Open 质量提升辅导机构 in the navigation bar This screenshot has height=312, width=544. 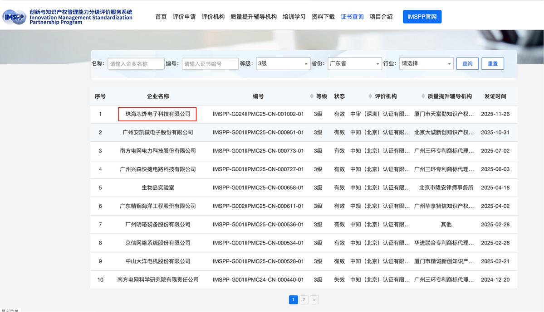pyautogui.click(x=253, y=17)
